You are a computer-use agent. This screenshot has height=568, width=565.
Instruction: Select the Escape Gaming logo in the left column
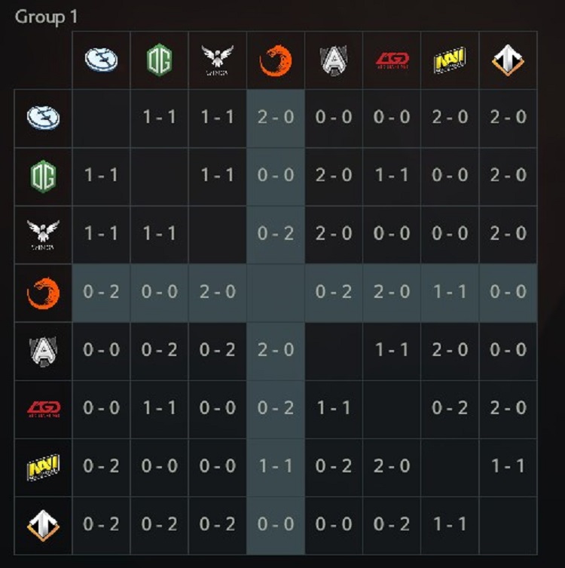click(x=43, y=525)
